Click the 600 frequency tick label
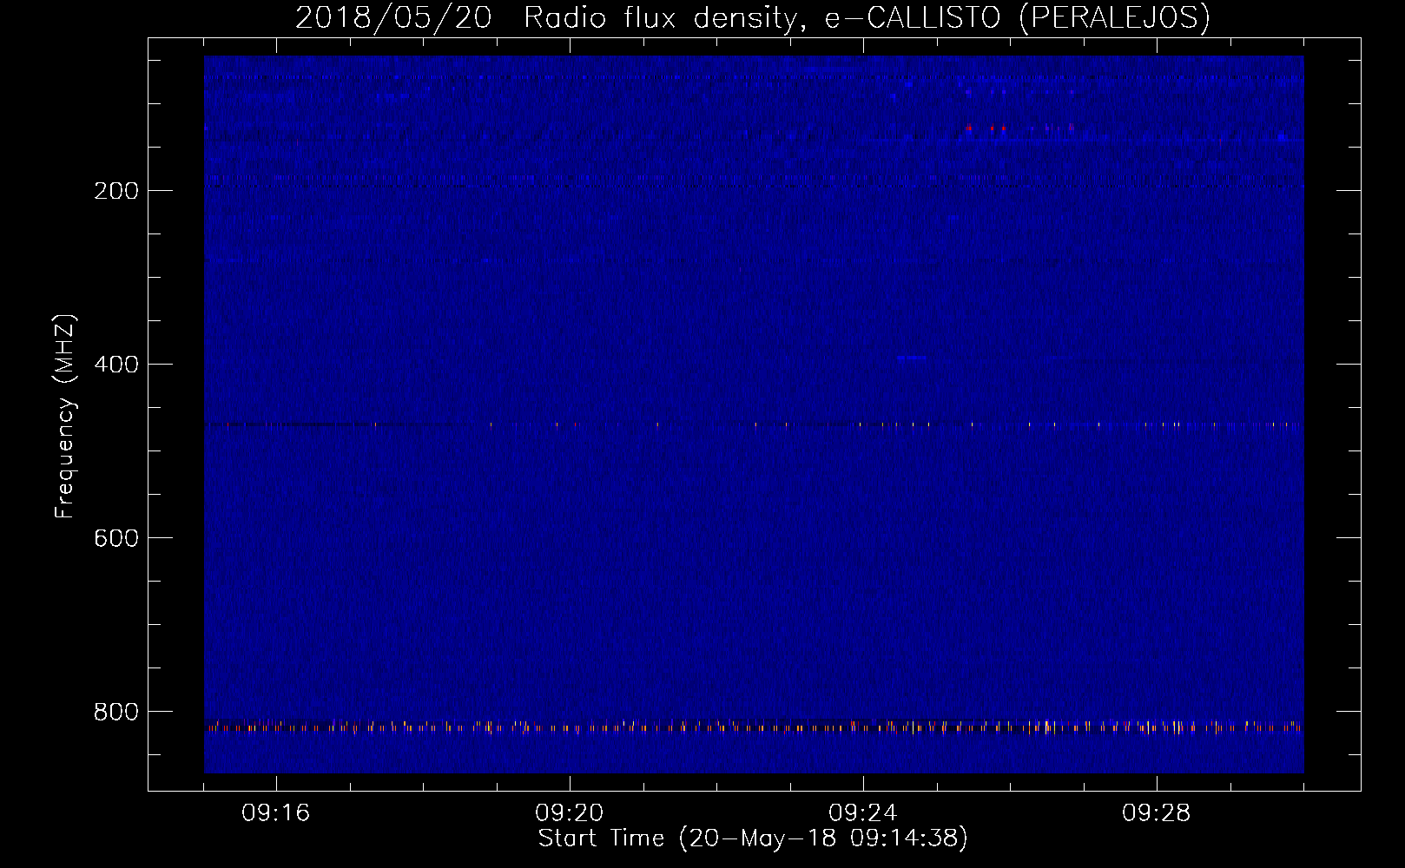Image resolution: width=1405 pixels, height=868 pixels. click(115, 537)
